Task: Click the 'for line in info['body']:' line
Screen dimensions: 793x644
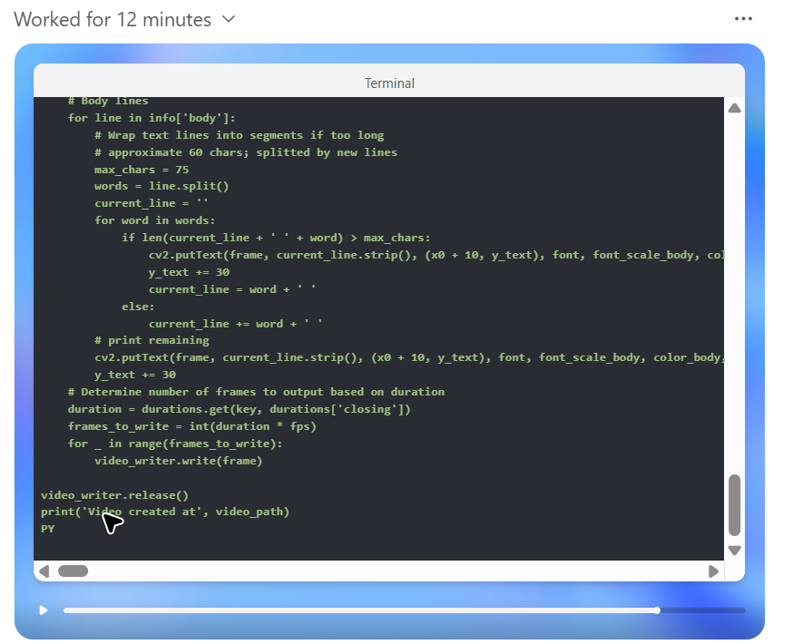Action: pos(152,118)
